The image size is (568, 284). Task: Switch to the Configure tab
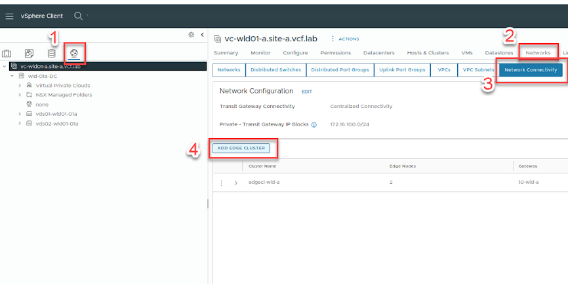(x=295, y=53)
